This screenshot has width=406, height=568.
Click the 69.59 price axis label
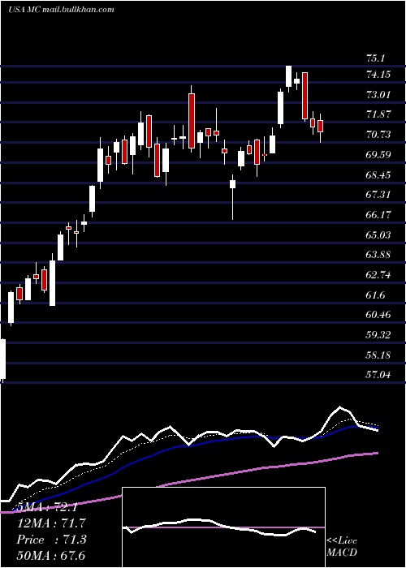[378, 155]
